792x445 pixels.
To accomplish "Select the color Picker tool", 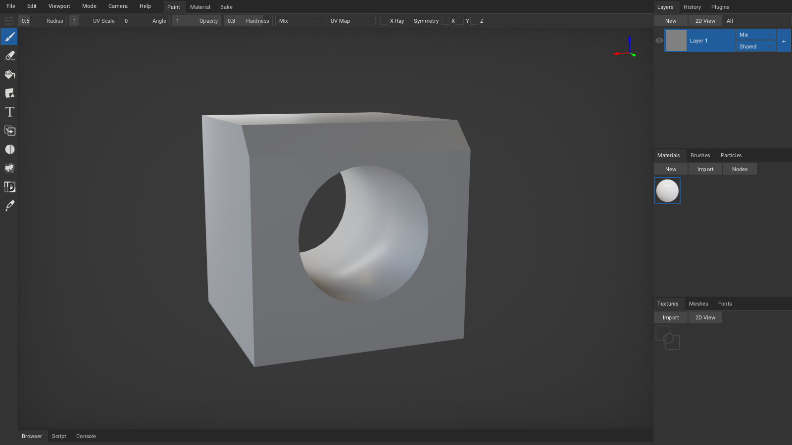I will pos(9,206).
